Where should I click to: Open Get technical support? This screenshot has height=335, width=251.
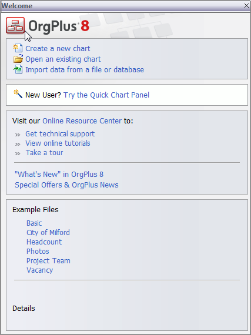point(60,134)
